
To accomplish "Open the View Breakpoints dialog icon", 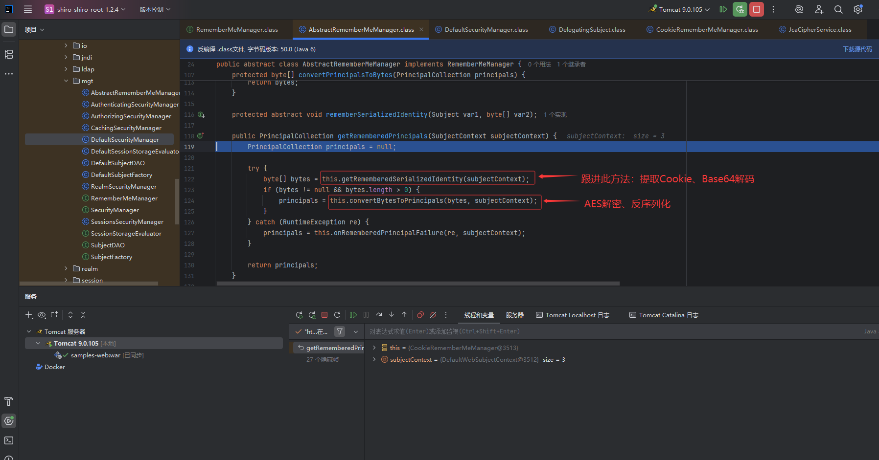I will pyautogui.click(x=420, y=315).
